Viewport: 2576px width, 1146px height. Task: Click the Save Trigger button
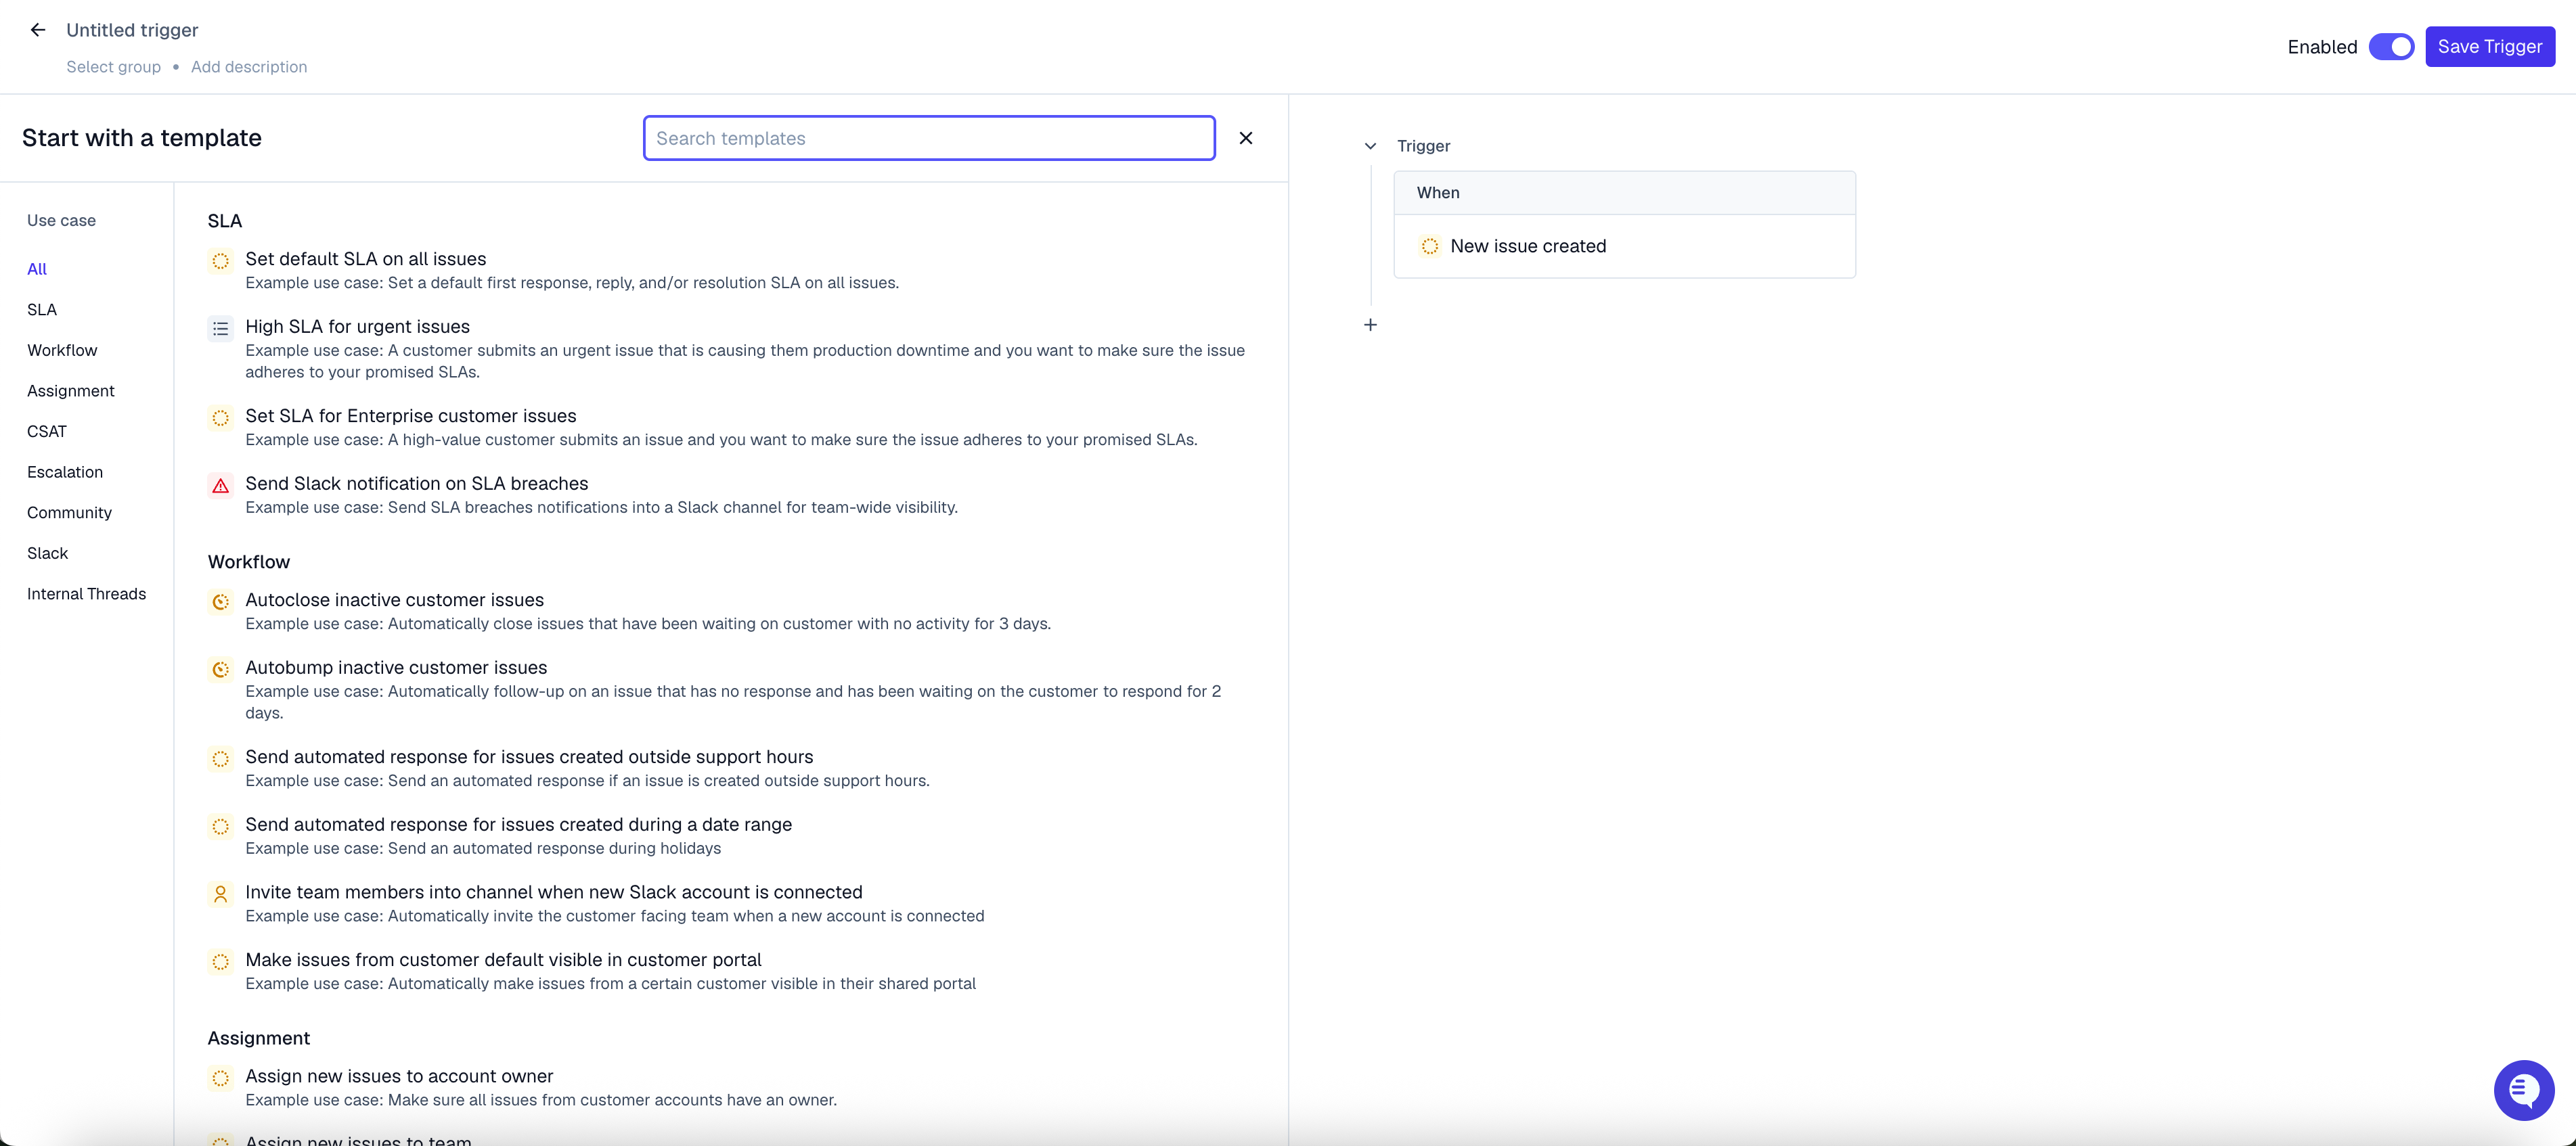[2489, 47]
